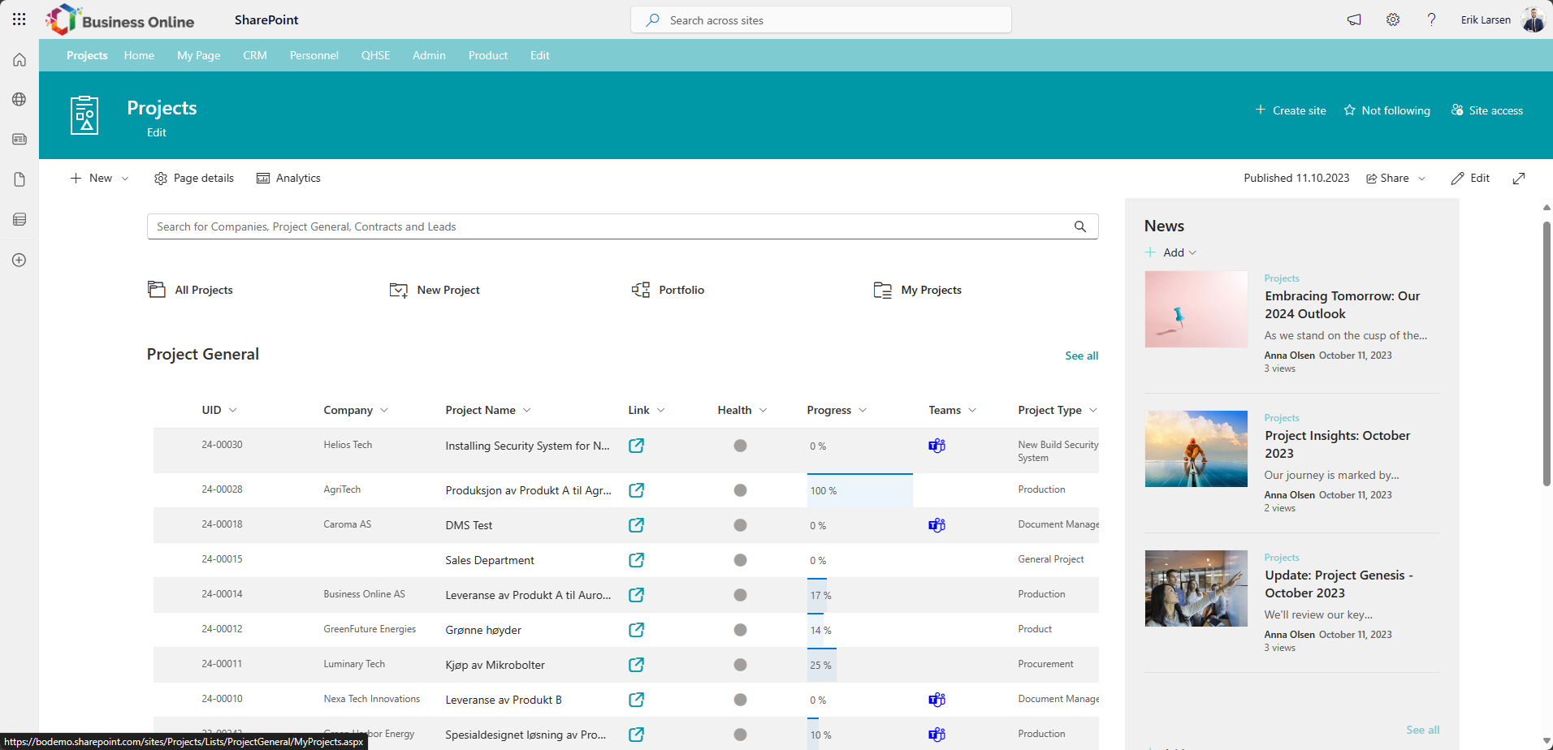Click the Business Online logo

click(x=120, y=20)
